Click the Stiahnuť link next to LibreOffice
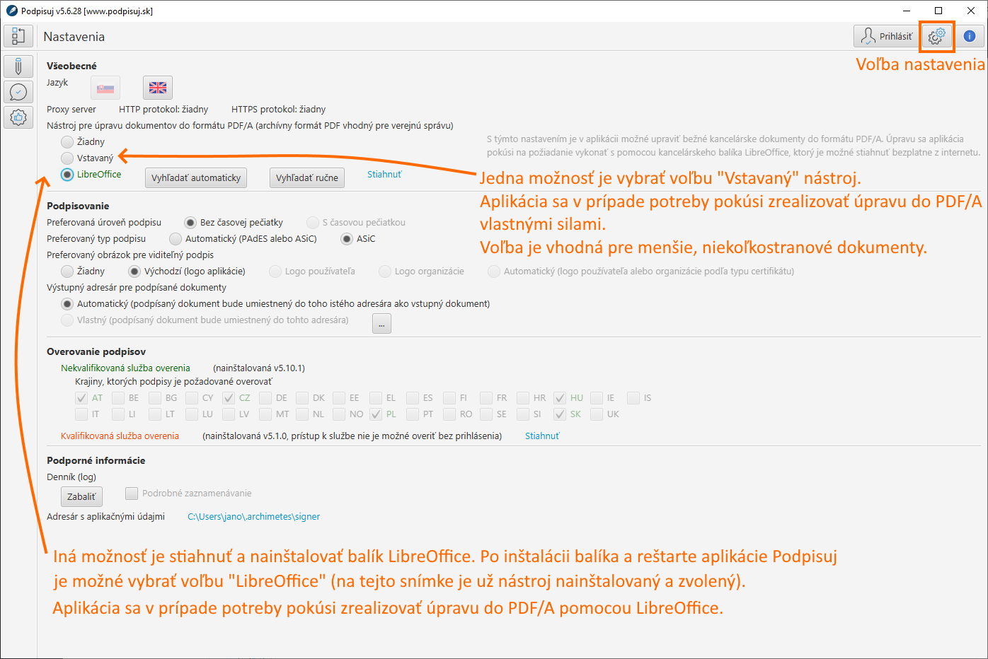988x659 pixels. (x=384, y=175)
